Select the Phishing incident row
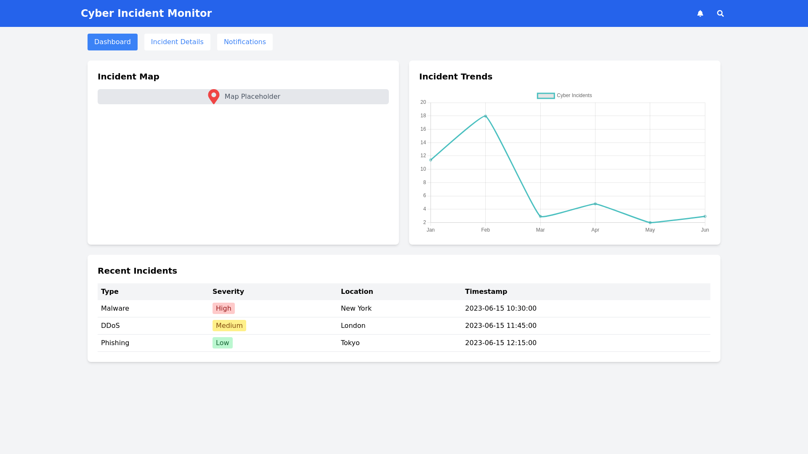The width and height of the screenshot is (808, 454). coord(115,343)
